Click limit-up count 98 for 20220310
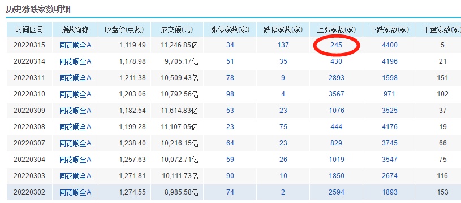Image resolution: width=461 pixels, height=203 pixels. [x=230, y=94]
